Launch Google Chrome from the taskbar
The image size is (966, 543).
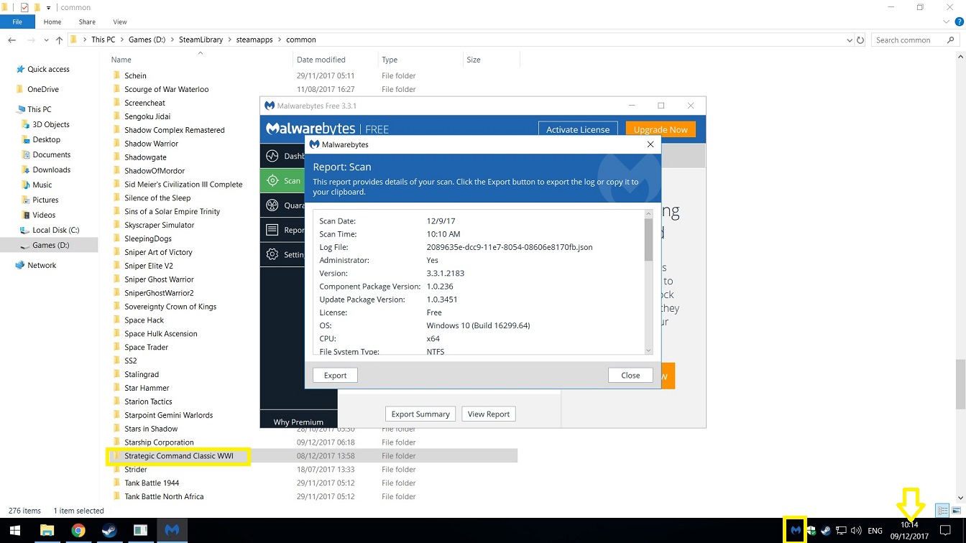(78, 531)
